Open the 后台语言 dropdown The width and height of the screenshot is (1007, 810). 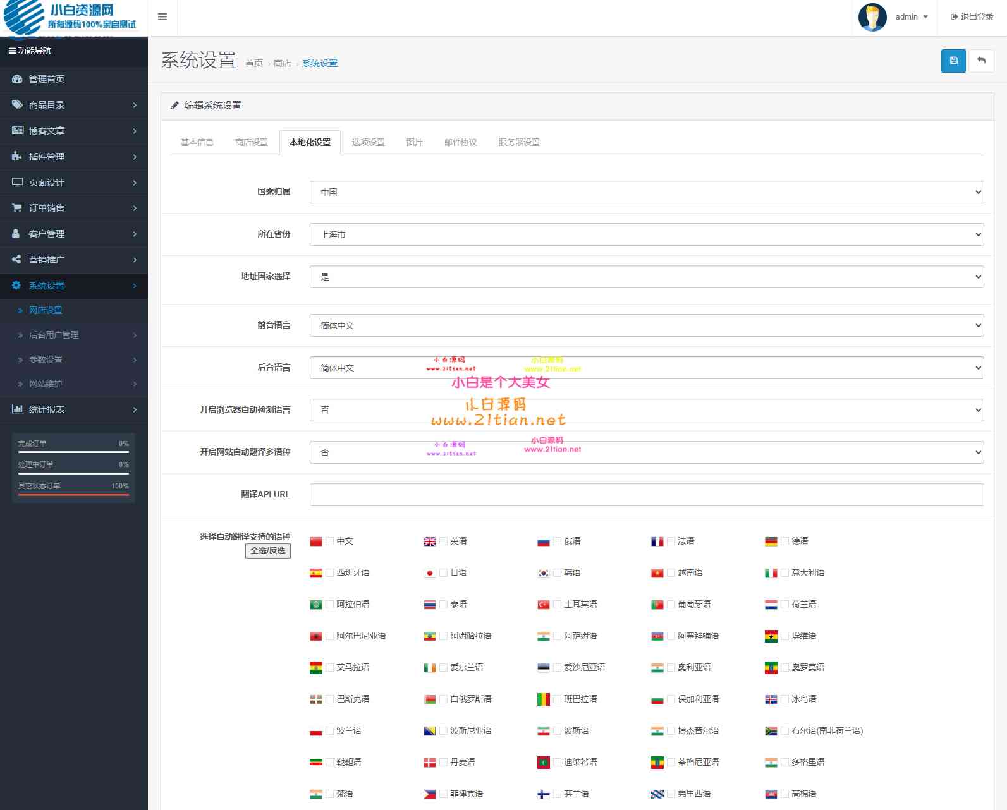pyautogui.click(x=647, y=368)
